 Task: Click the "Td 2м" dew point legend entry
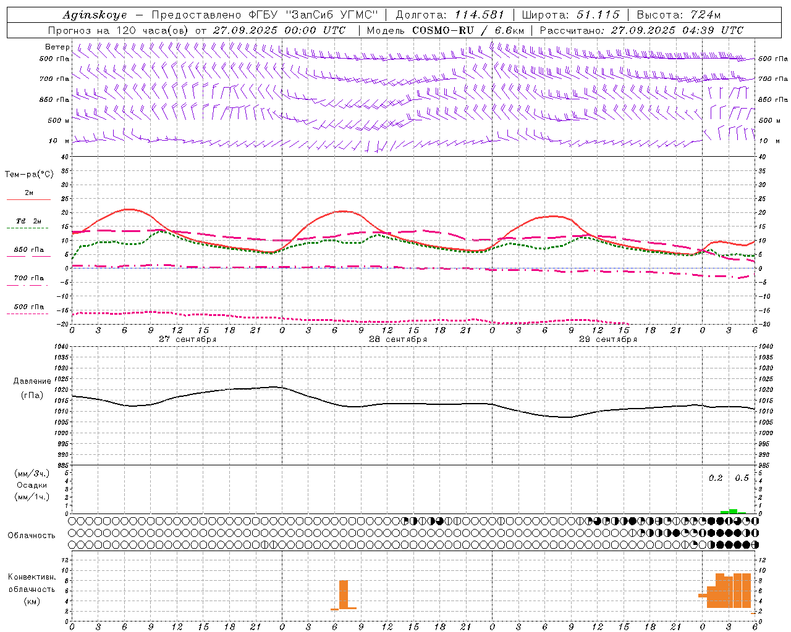(x=28, y=223)
